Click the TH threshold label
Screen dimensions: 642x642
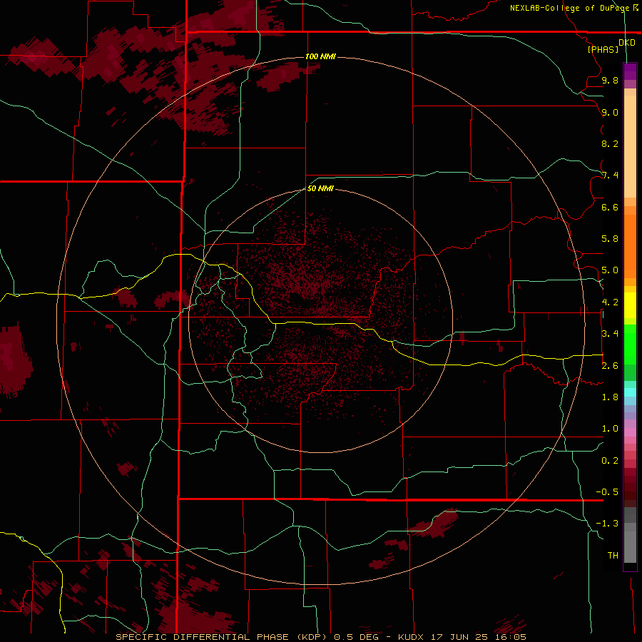click(613, 556)
